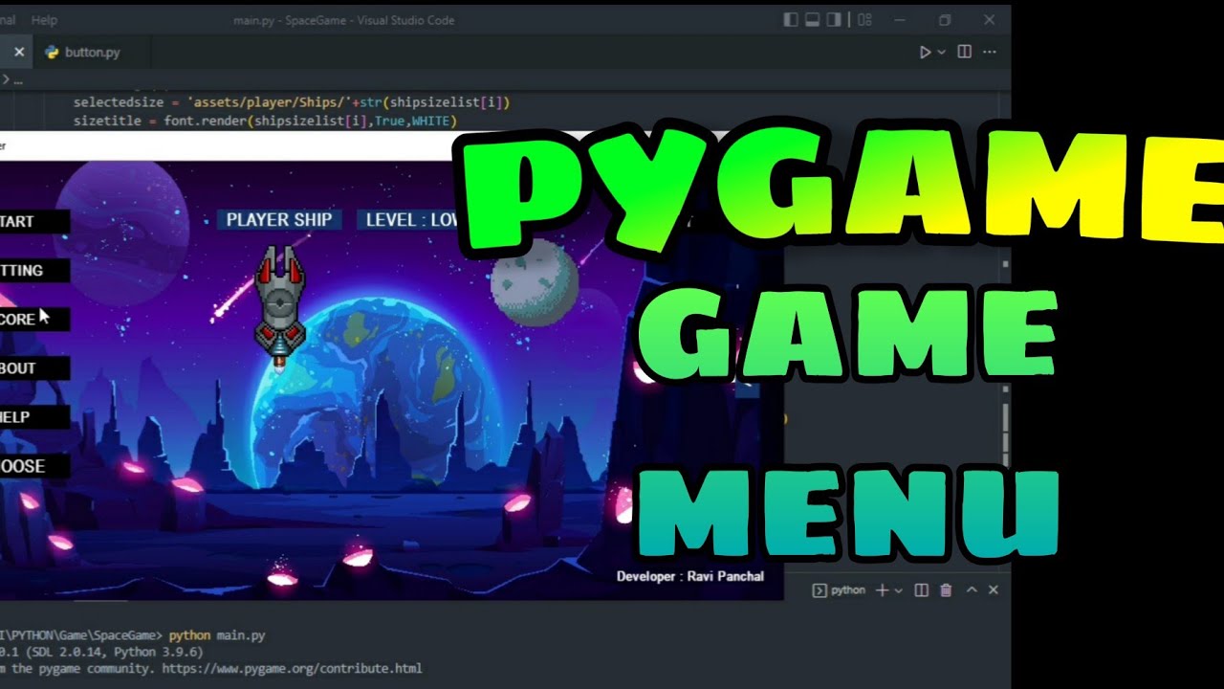Open the Help menu

[44, 20]
